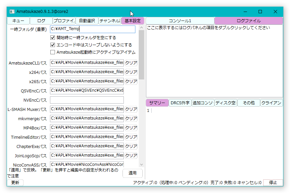This screenshot has height=193, width=290.
Task: Open the ディスク空き tab
Action: pyautogui.click(x=226, y=103)
